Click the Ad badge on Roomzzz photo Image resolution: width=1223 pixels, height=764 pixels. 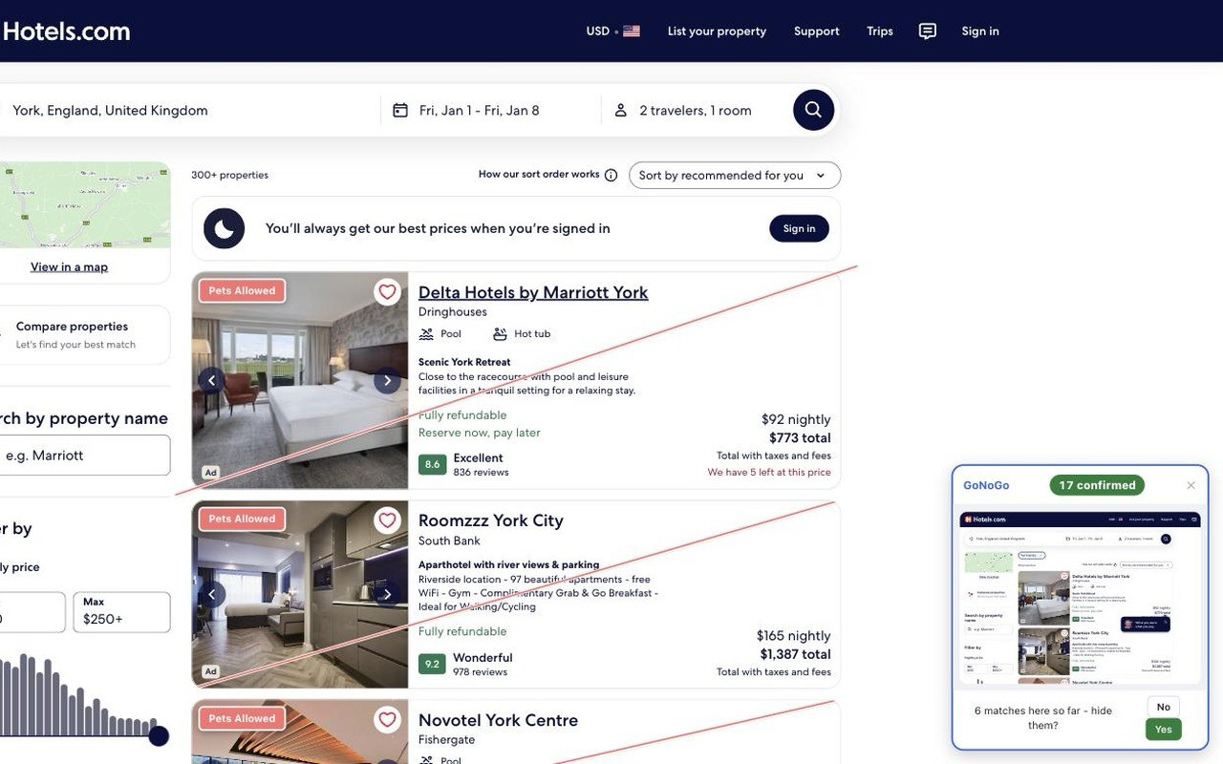click(x=211, y=671)
